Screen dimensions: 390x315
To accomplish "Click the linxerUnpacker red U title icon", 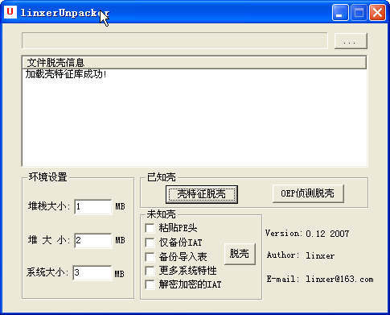I will click(x=10, y=12).
